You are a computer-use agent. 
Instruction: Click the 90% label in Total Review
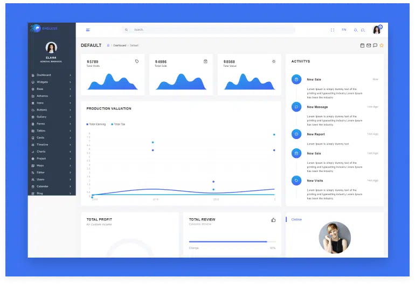pos(273,248)
